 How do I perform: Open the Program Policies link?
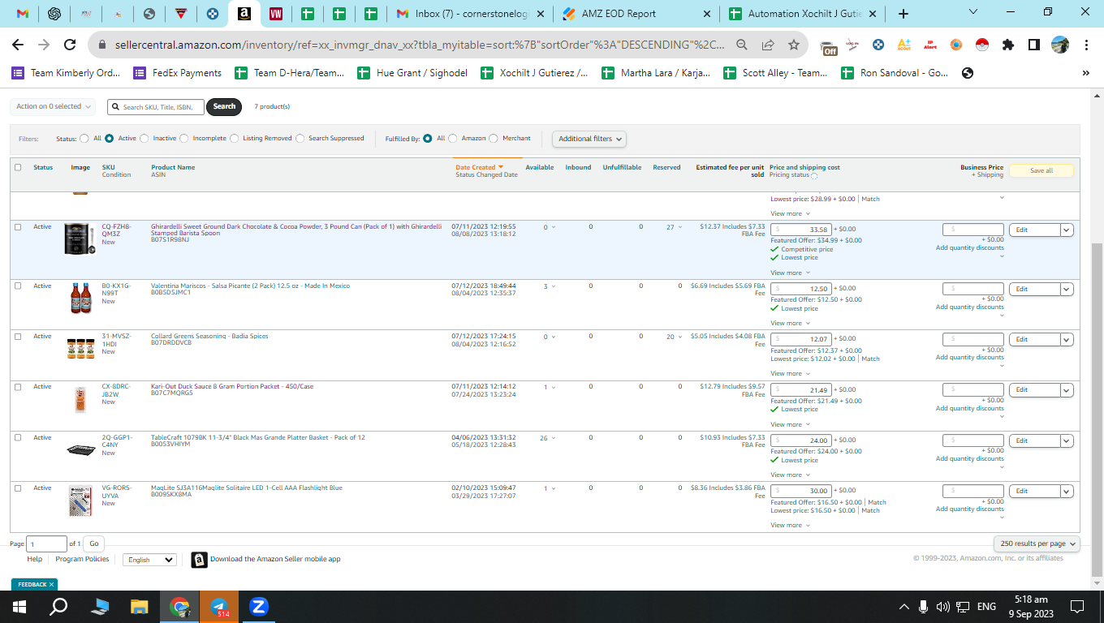[82, 559]
